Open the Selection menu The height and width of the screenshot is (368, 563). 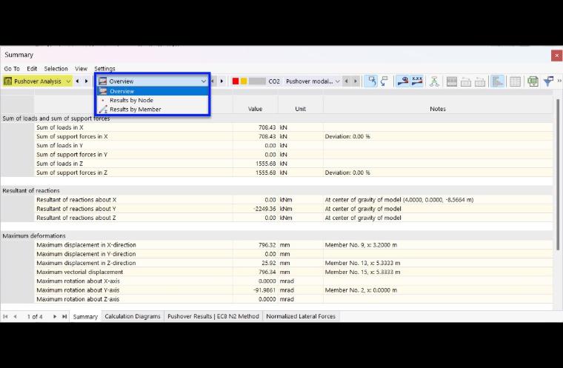coord(56,69)
